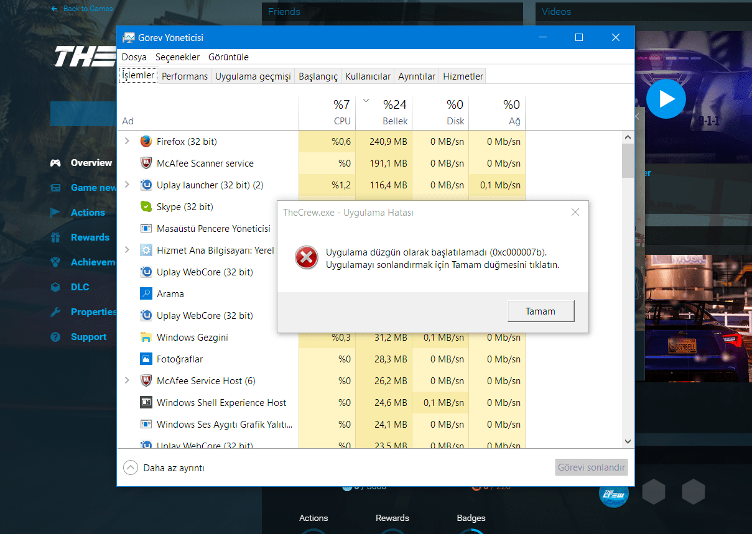Click the Support question mark icon in Uplay

pos(56,337)
